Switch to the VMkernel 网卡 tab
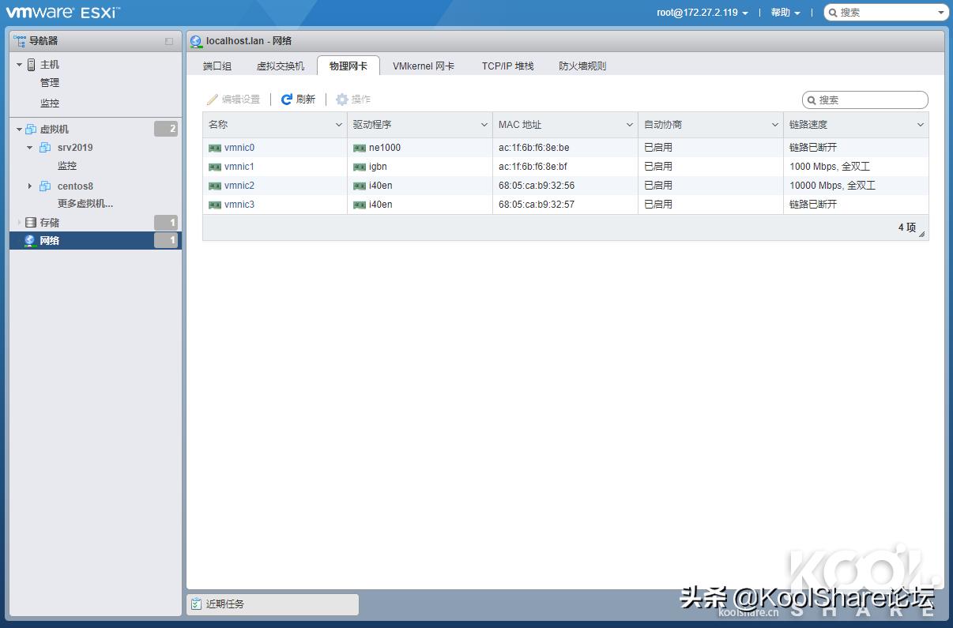Image resolution: width=953 pixels, height=628 pixels. coord(424,66)
